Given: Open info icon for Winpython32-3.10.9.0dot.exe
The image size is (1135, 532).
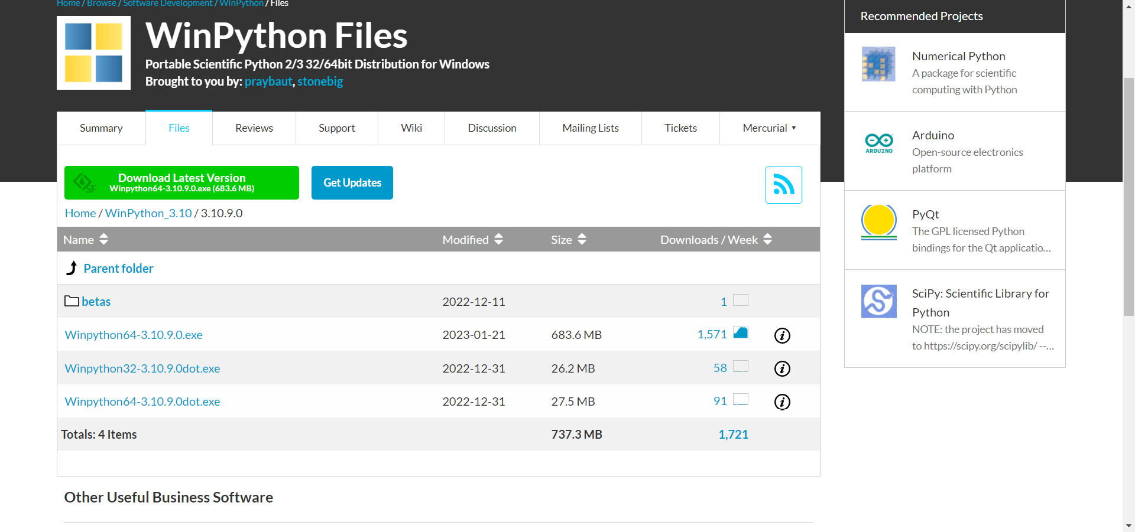Looking at the screenshot, I should (782, 368).
